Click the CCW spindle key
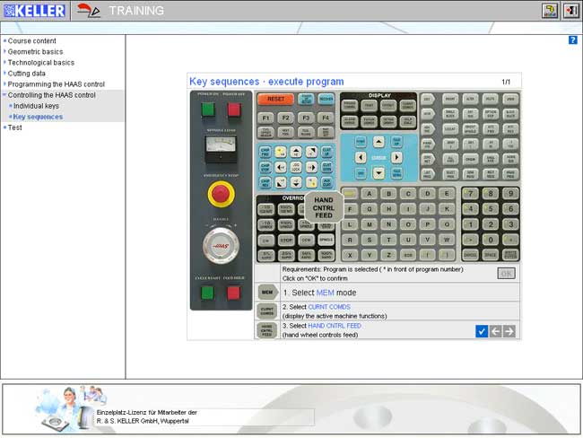This screenshot has width=583, height=438. point(306,241)
